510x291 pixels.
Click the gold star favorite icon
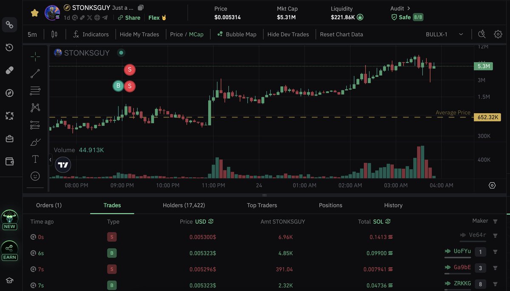35,13
